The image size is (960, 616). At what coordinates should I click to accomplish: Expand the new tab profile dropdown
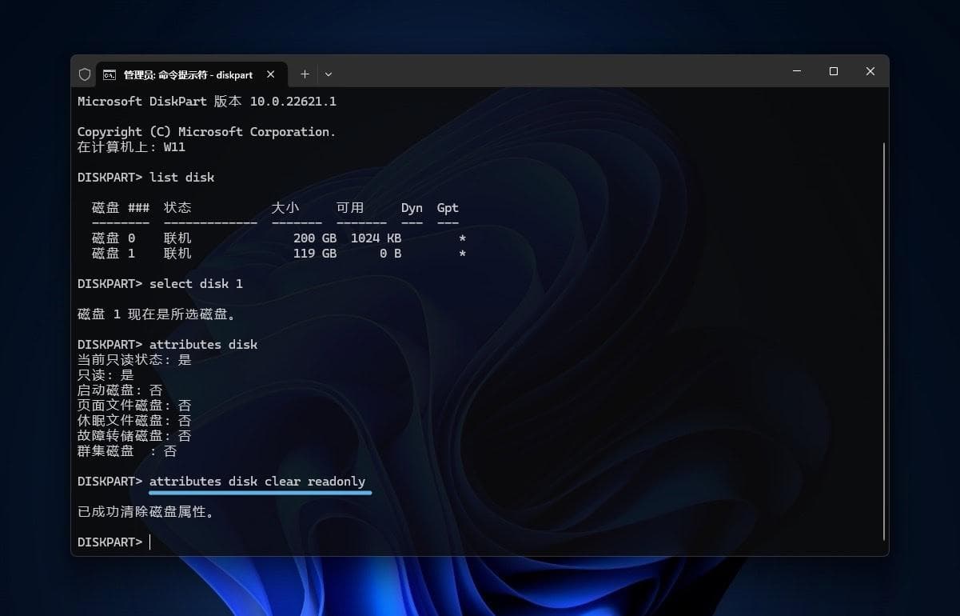pyautogui.click(x=329, y=74)
